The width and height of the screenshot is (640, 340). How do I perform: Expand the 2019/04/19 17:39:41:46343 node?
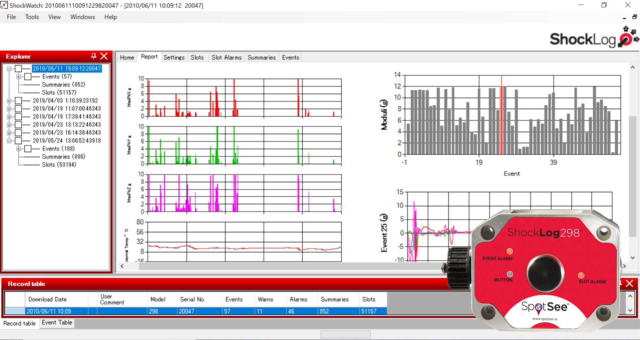[9, 117]
